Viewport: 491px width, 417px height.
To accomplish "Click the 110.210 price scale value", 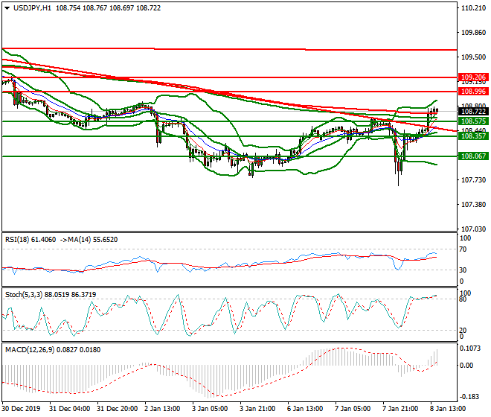I will pyautogui.click(x=473, y=8).
